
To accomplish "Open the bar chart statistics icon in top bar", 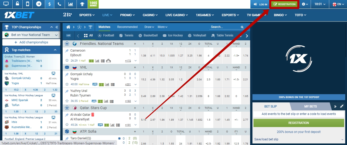I will click(x=70, y=4).
